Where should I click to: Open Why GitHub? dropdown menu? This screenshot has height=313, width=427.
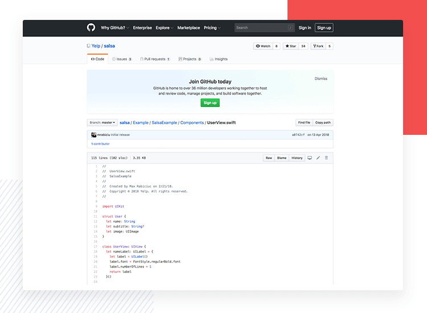114,28
